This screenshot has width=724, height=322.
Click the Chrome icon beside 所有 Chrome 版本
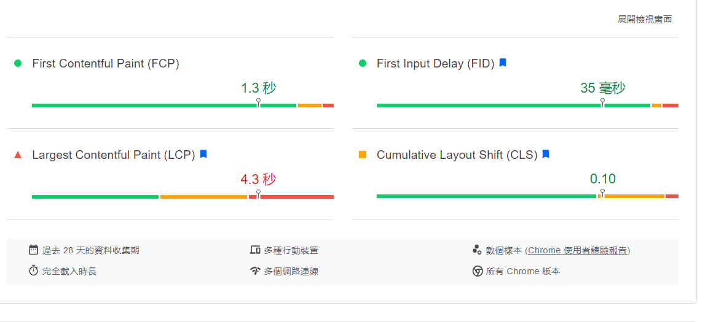pos(477,271)
